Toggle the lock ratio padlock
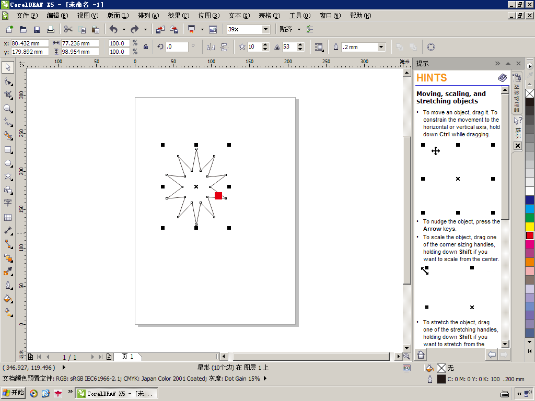 tap(146, 47)
